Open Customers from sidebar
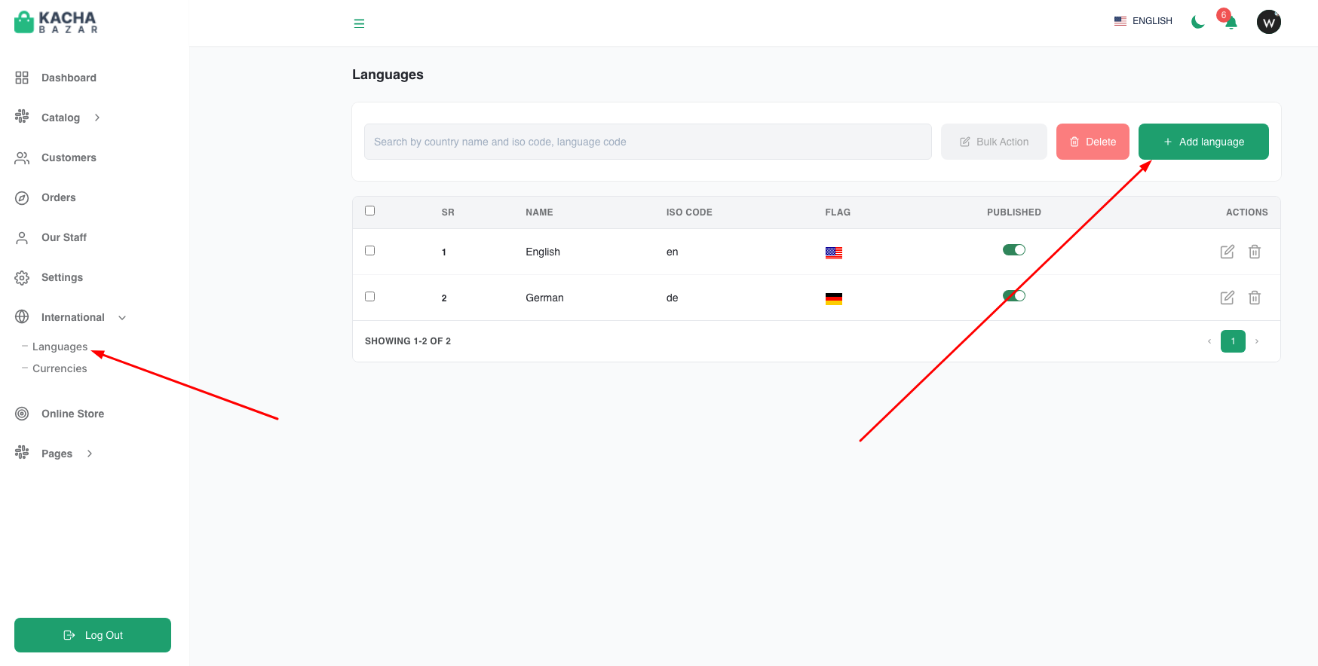 click(69, 157)
